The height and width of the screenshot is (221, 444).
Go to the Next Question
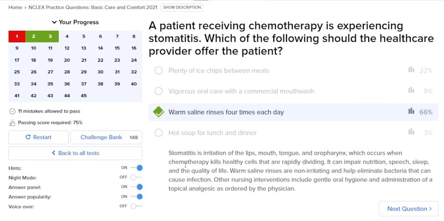coord(408,208)
